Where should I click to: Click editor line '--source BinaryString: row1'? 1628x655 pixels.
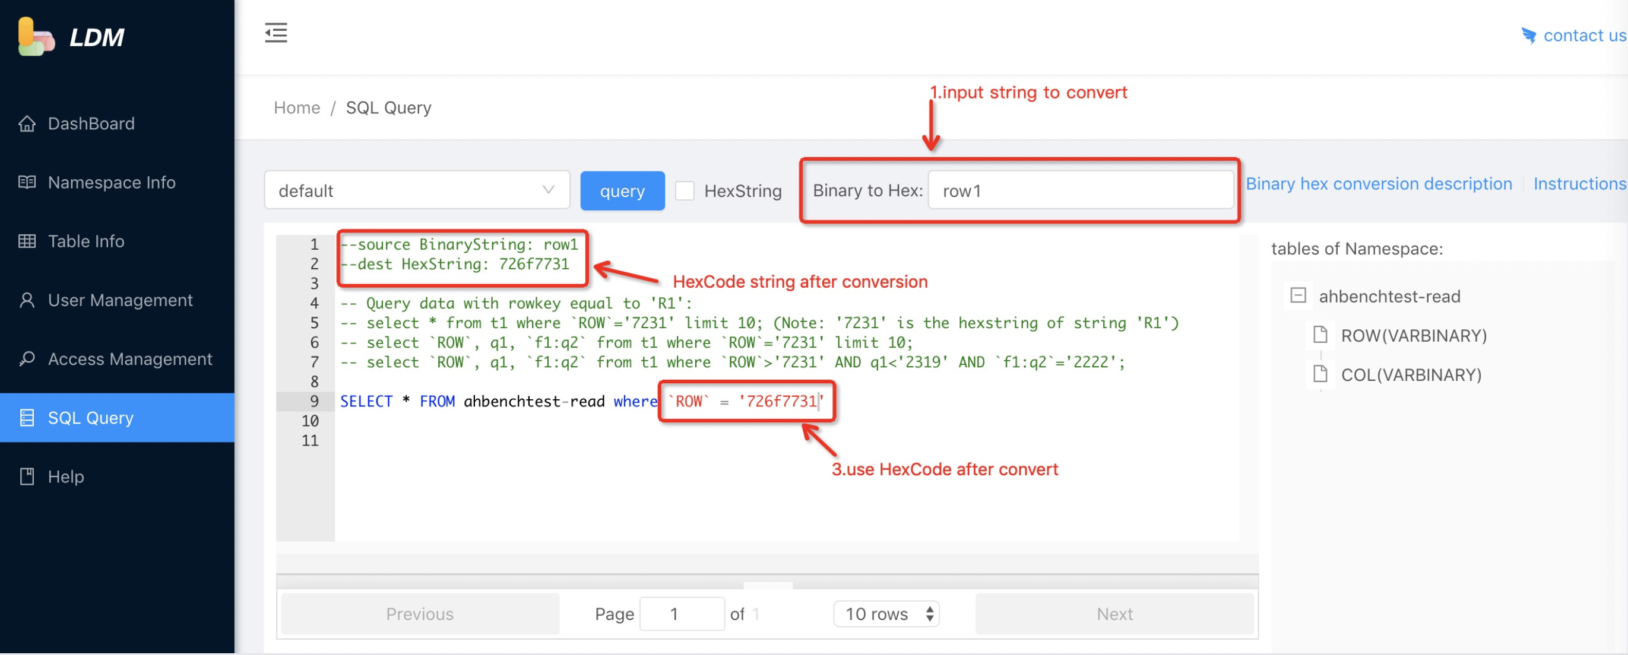coord(459,244)
